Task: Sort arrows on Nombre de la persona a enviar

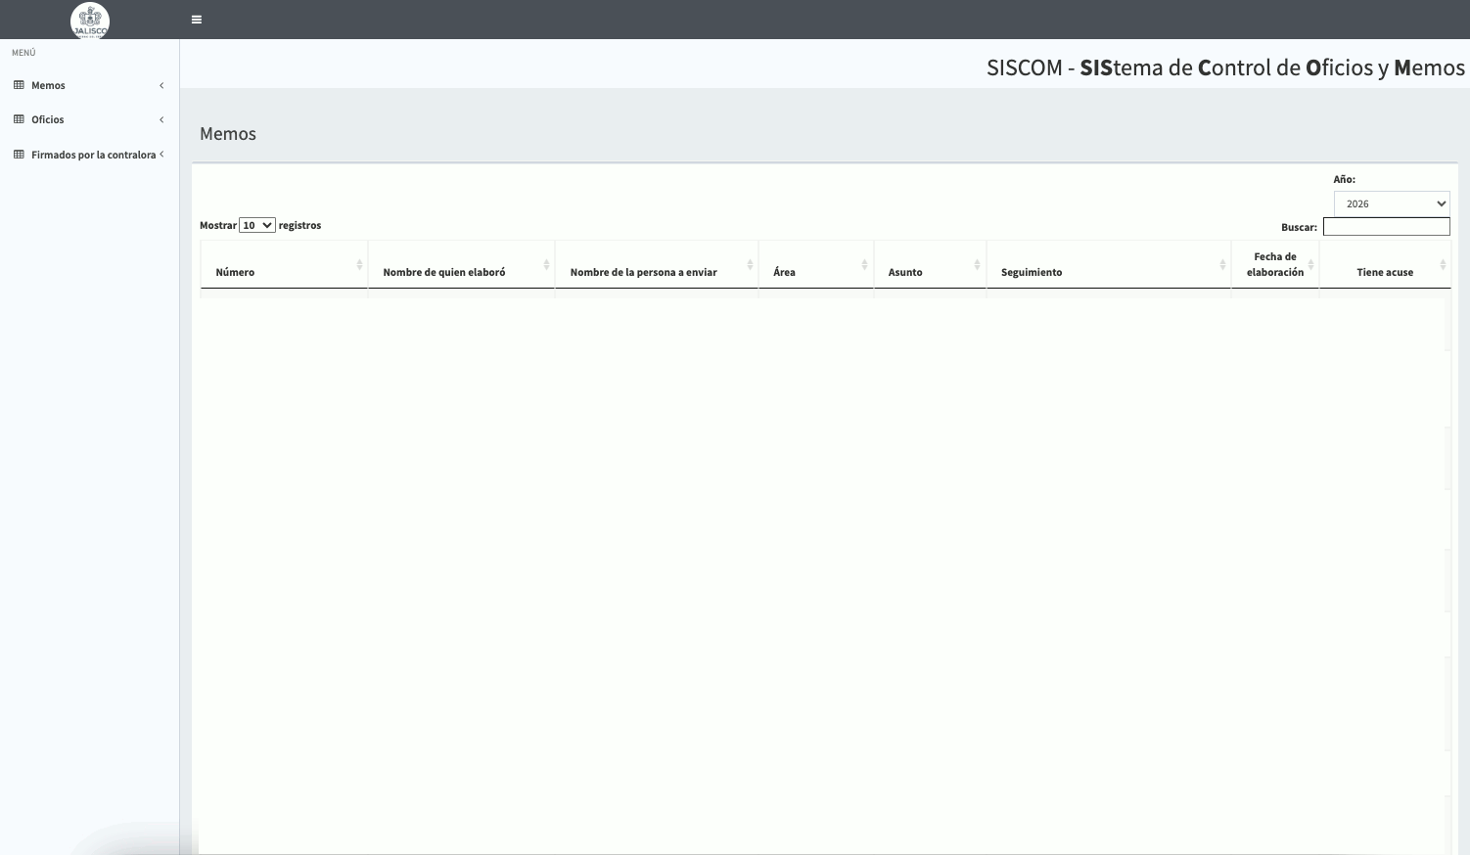Action: point(750,265)
